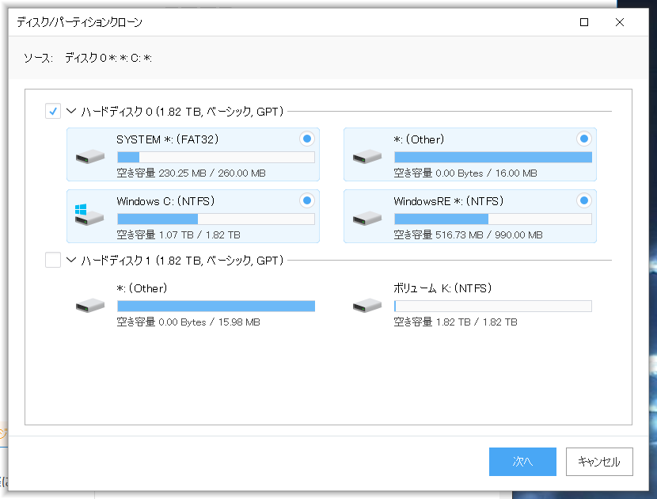Collapse the ハードディスク 0 chevron
The width and height of the screenshot is (657, 499).
pyautogui.click(x=71, y=111)
